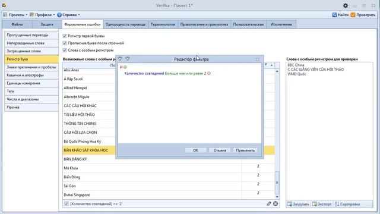This screenshot has height=214, width=380.
Task: Click the Экспорт button
Action: tap(322, 204)
